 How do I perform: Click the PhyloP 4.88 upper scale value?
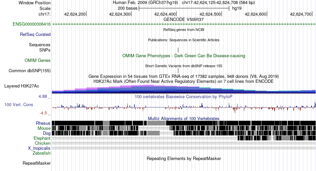pos(43,96)
